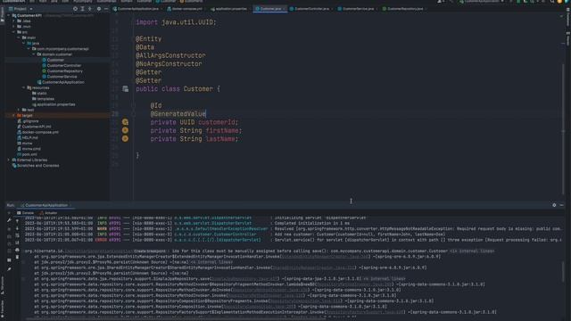Screen dimensions: 571x321
Task: Select application.properties in project tree
Action: tap(54, 104)
